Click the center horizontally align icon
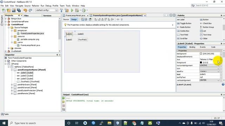This screenshot has height=126, width=225. pos(102,20)
